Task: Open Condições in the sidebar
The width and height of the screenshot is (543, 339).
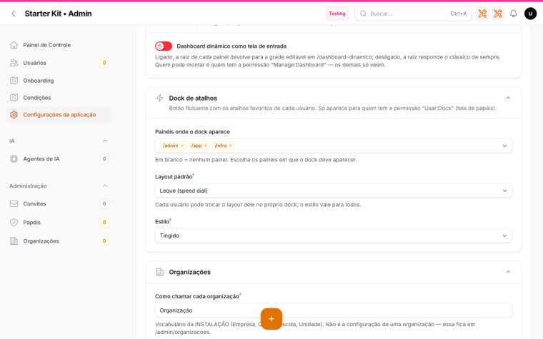Action: [x=59, y=98]
